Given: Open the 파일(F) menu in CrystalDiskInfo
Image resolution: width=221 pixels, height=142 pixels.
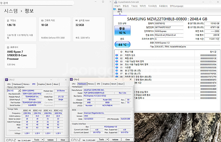Looking at the screenshot, I should 117,6.
